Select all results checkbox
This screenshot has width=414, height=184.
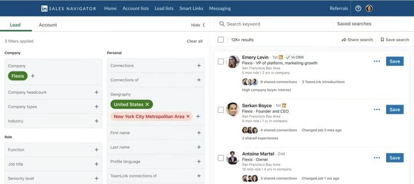[x=221, y=40]
